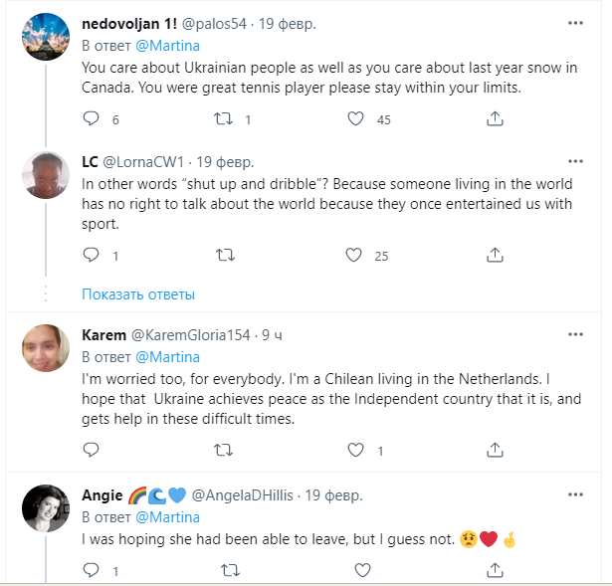Open @Martina mention in Karem's tweet

[167, 356]
